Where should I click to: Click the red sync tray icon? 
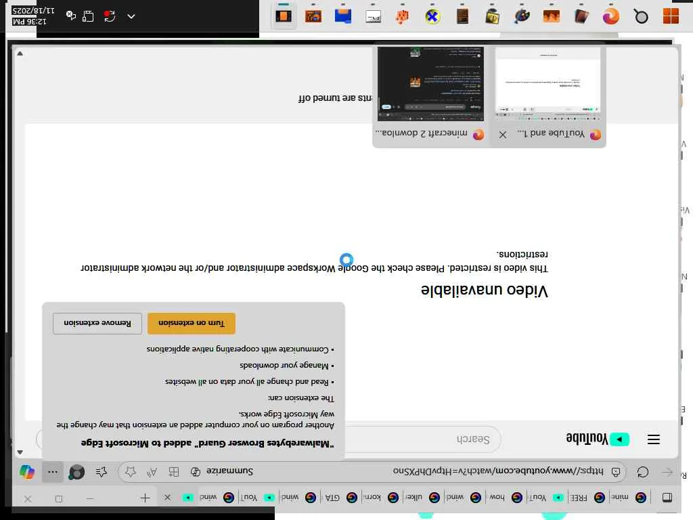[x=109, y=16]
